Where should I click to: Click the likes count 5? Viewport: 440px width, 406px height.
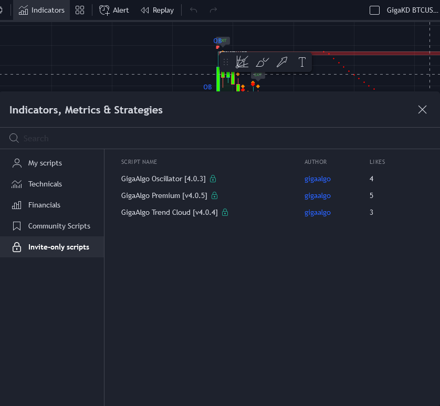click(371, 195)
